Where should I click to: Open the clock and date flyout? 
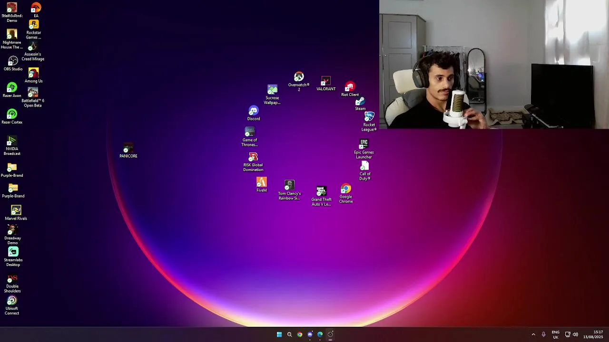593,334
